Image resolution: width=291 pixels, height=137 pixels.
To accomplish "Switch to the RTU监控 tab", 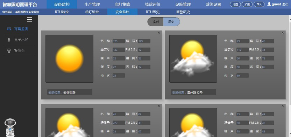I will (x=62, y=12).
